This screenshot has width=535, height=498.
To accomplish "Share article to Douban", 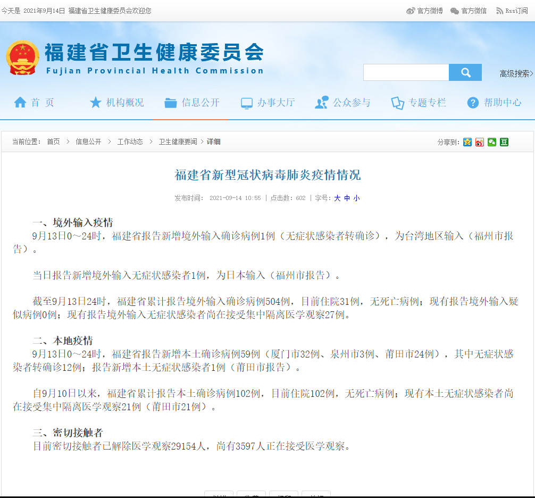I will [504, 142].
